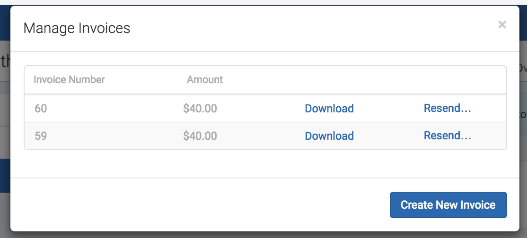Select the Invoice Number column header
This screenshot has height=238, width=527.
pos(69,79)
